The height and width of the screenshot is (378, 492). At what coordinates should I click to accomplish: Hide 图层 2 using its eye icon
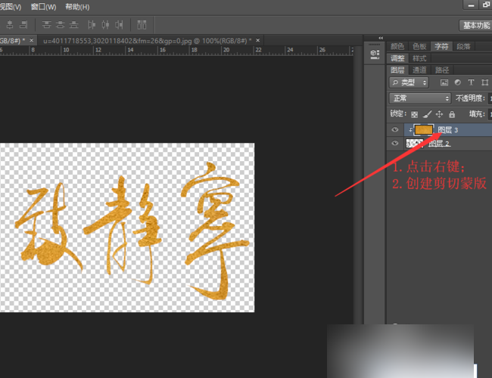pyautogui.click(x=395, y=143)
